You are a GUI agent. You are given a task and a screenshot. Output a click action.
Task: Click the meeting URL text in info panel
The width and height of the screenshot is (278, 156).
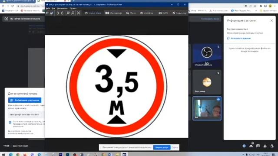pos(245,33)
